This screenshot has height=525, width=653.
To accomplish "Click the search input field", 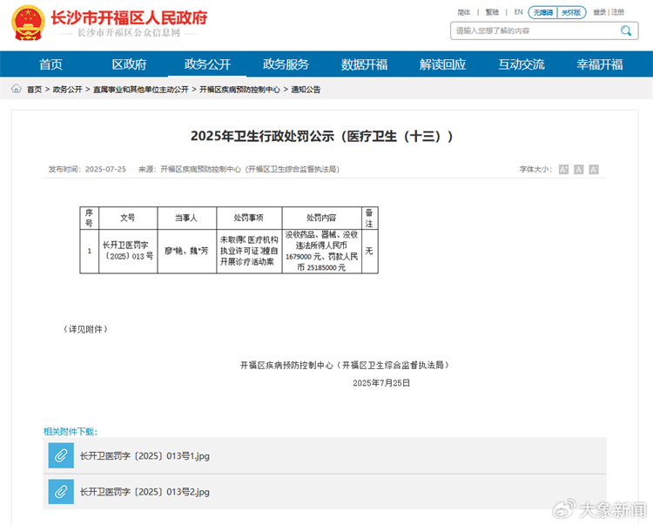I will point(531,31).
